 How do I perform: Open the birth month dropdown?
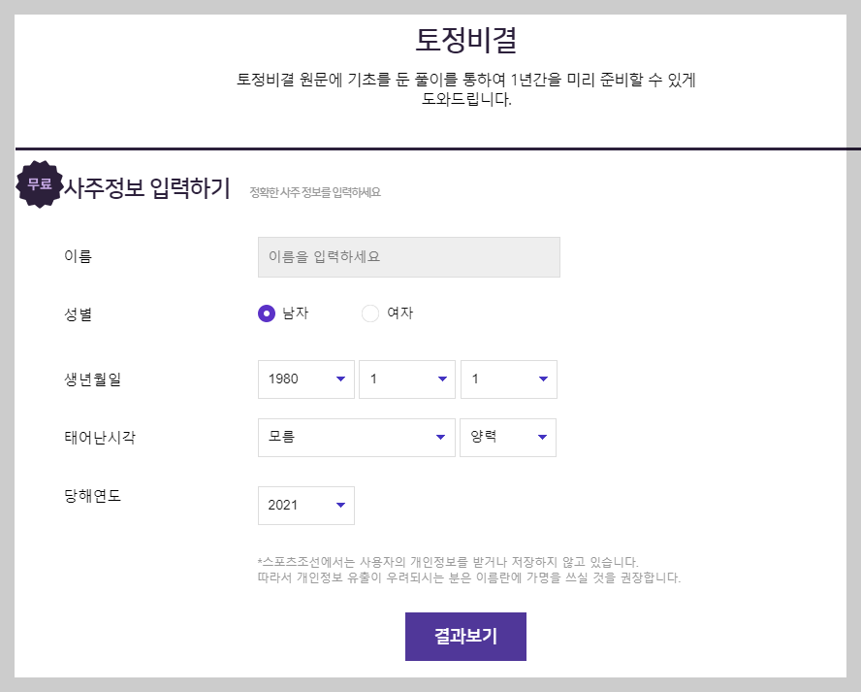click(x=407, y=379)
